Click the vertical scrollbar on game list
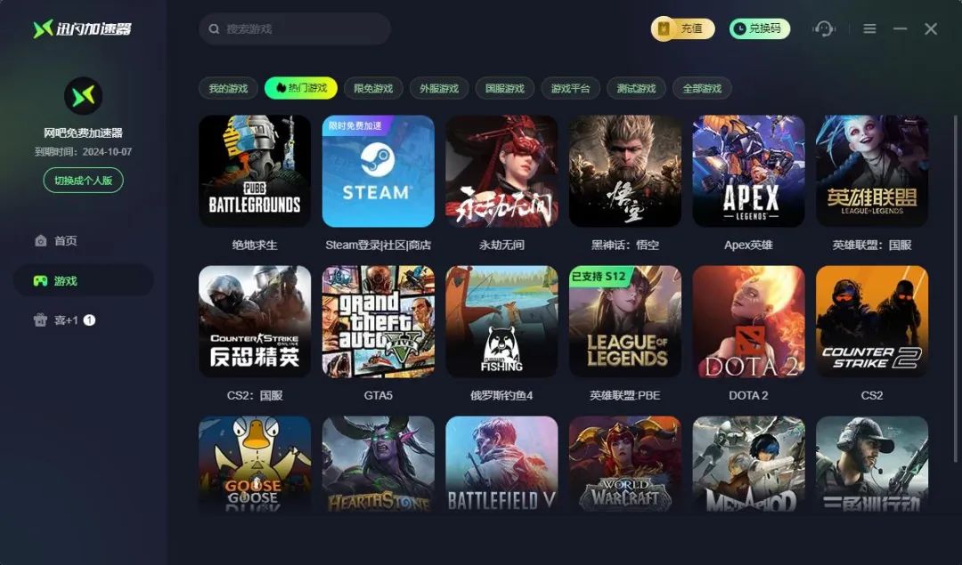The width and height of the screenshot is (962, 565). (x=955, y=288)
